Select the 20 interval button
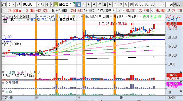The width and height of the screenshot is (183, 101). (136, 4)
